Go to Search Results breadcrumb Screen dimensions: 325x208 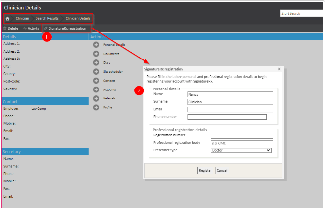click(47, 18)
